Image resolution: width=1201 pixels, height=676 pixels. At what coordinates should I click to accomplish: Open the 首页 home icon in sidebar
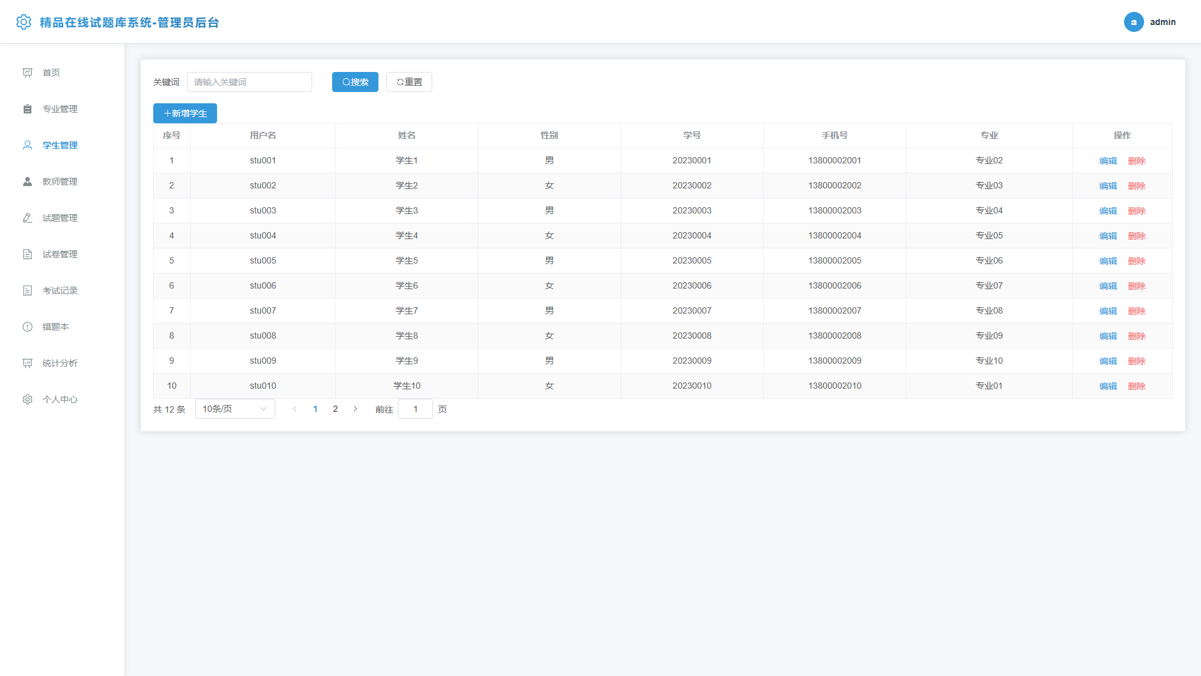click(x=28, y=73)
